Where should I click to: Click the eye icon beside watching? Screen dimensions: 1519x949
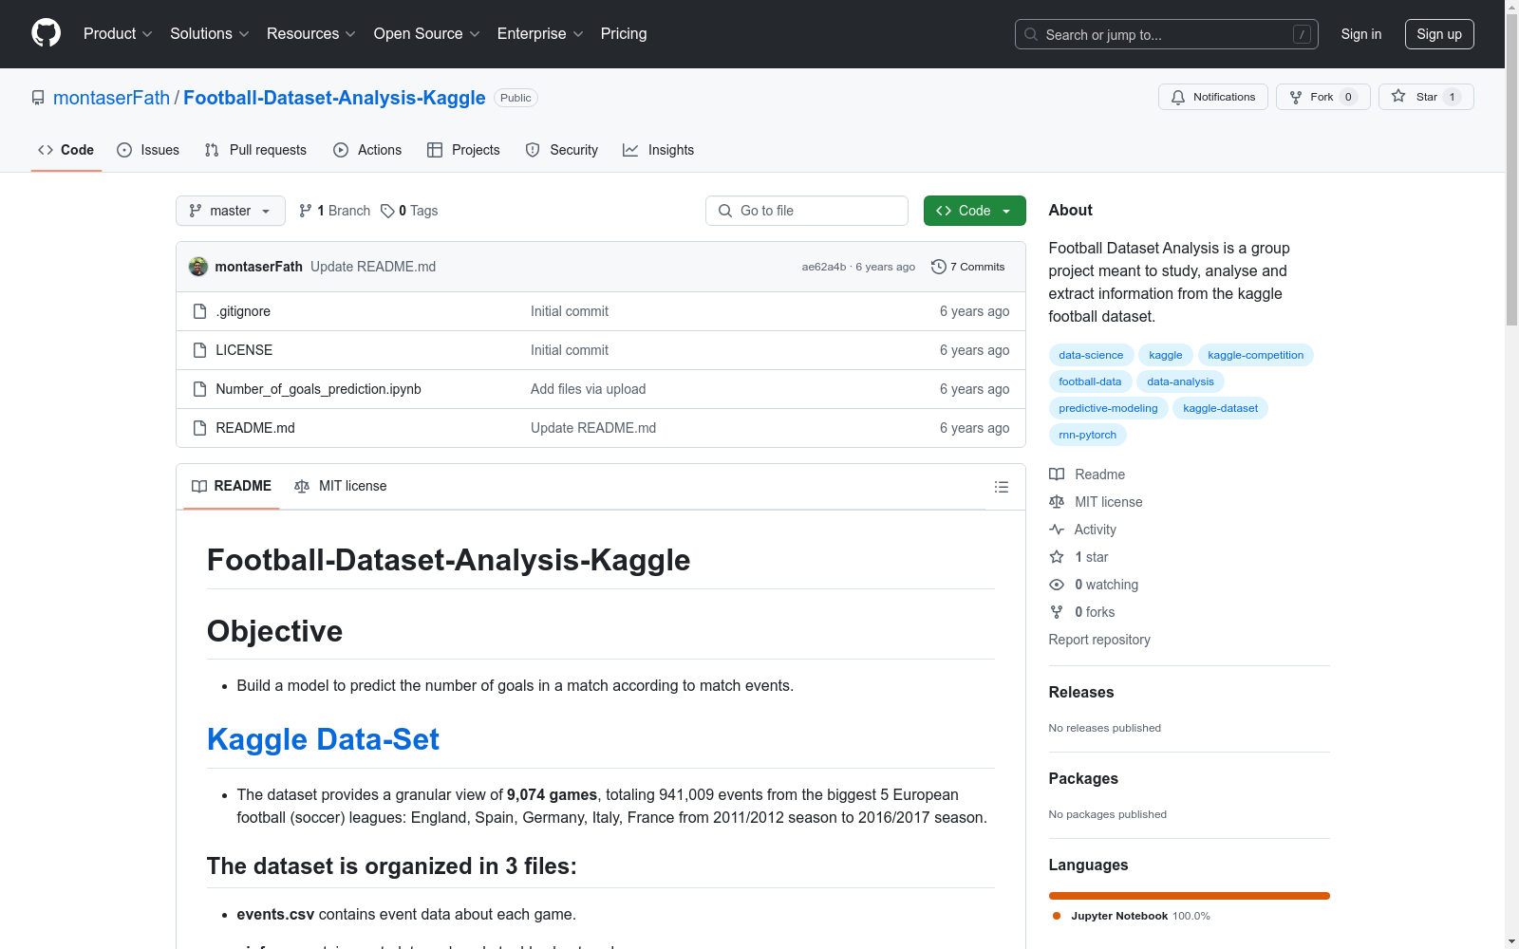(x=1057, y=585)
